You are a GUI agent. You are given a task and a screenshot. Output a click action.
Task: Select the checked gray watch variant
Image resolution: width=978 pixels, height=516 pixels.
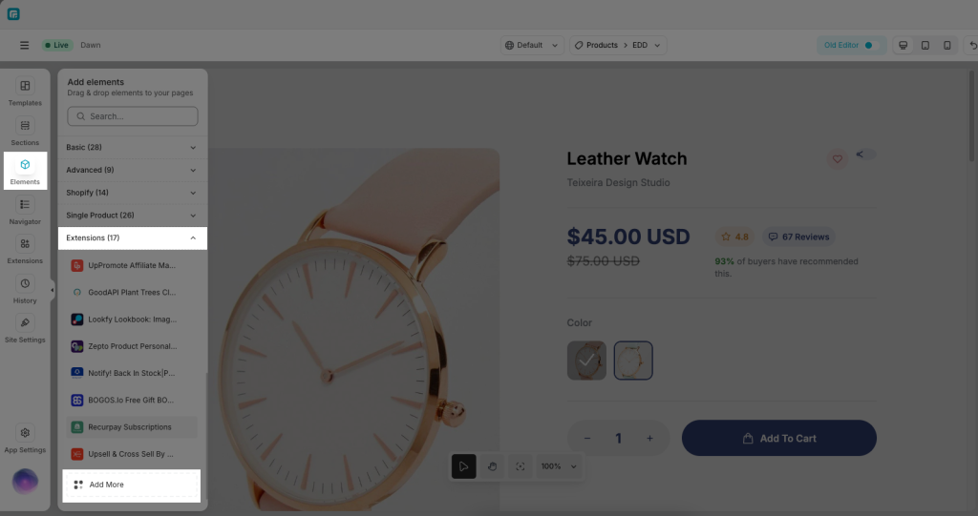pyautogui.click(x=586, y=361)
